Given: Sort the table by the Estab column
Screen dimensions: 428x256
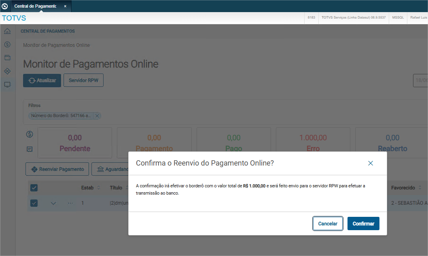Looking at the screenshot, I should tap(99, 188).
